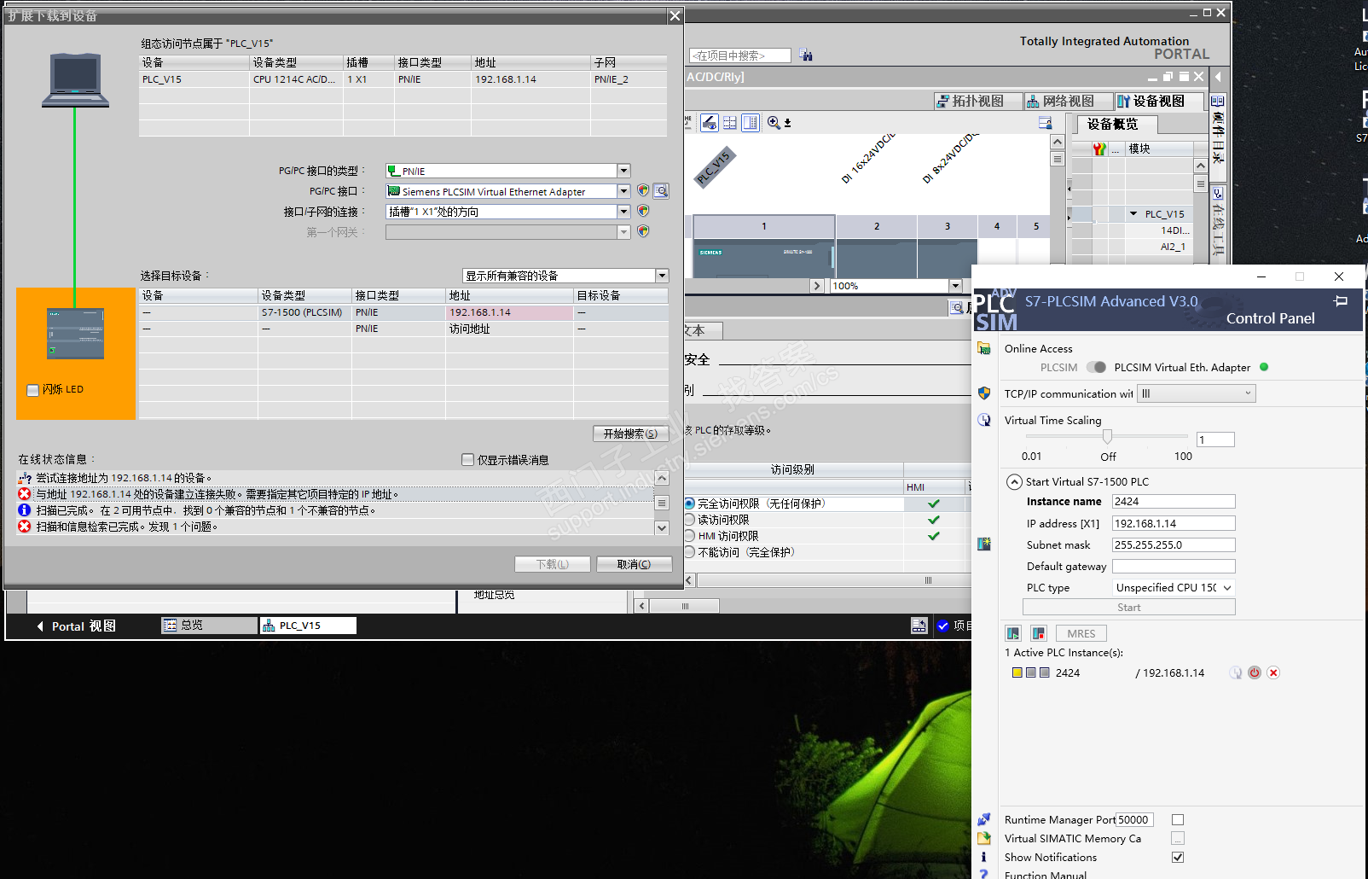Select the read access radio button

689,520
